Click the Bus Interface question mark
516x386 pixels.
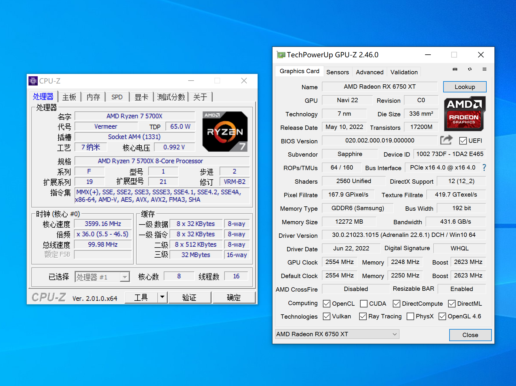484,167
